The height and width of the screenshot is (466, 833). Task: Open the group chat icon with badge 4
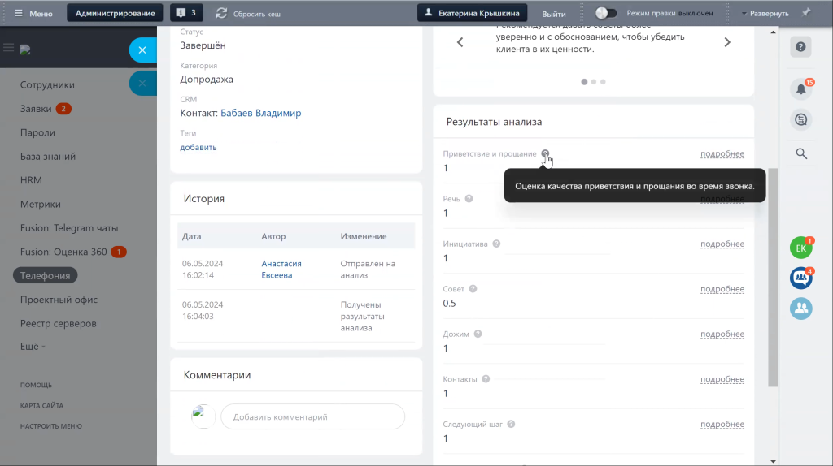pyautogui.click(x=801, y=278)
